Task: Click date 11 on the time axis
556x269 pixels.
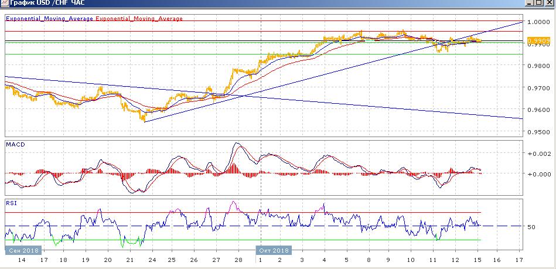Action: [432, 260]
